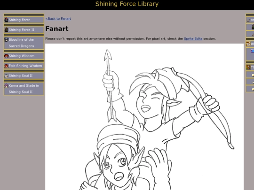
Task: Open the Shining Force menu entry
Action: pyautogui.click(x=24, y=20)
